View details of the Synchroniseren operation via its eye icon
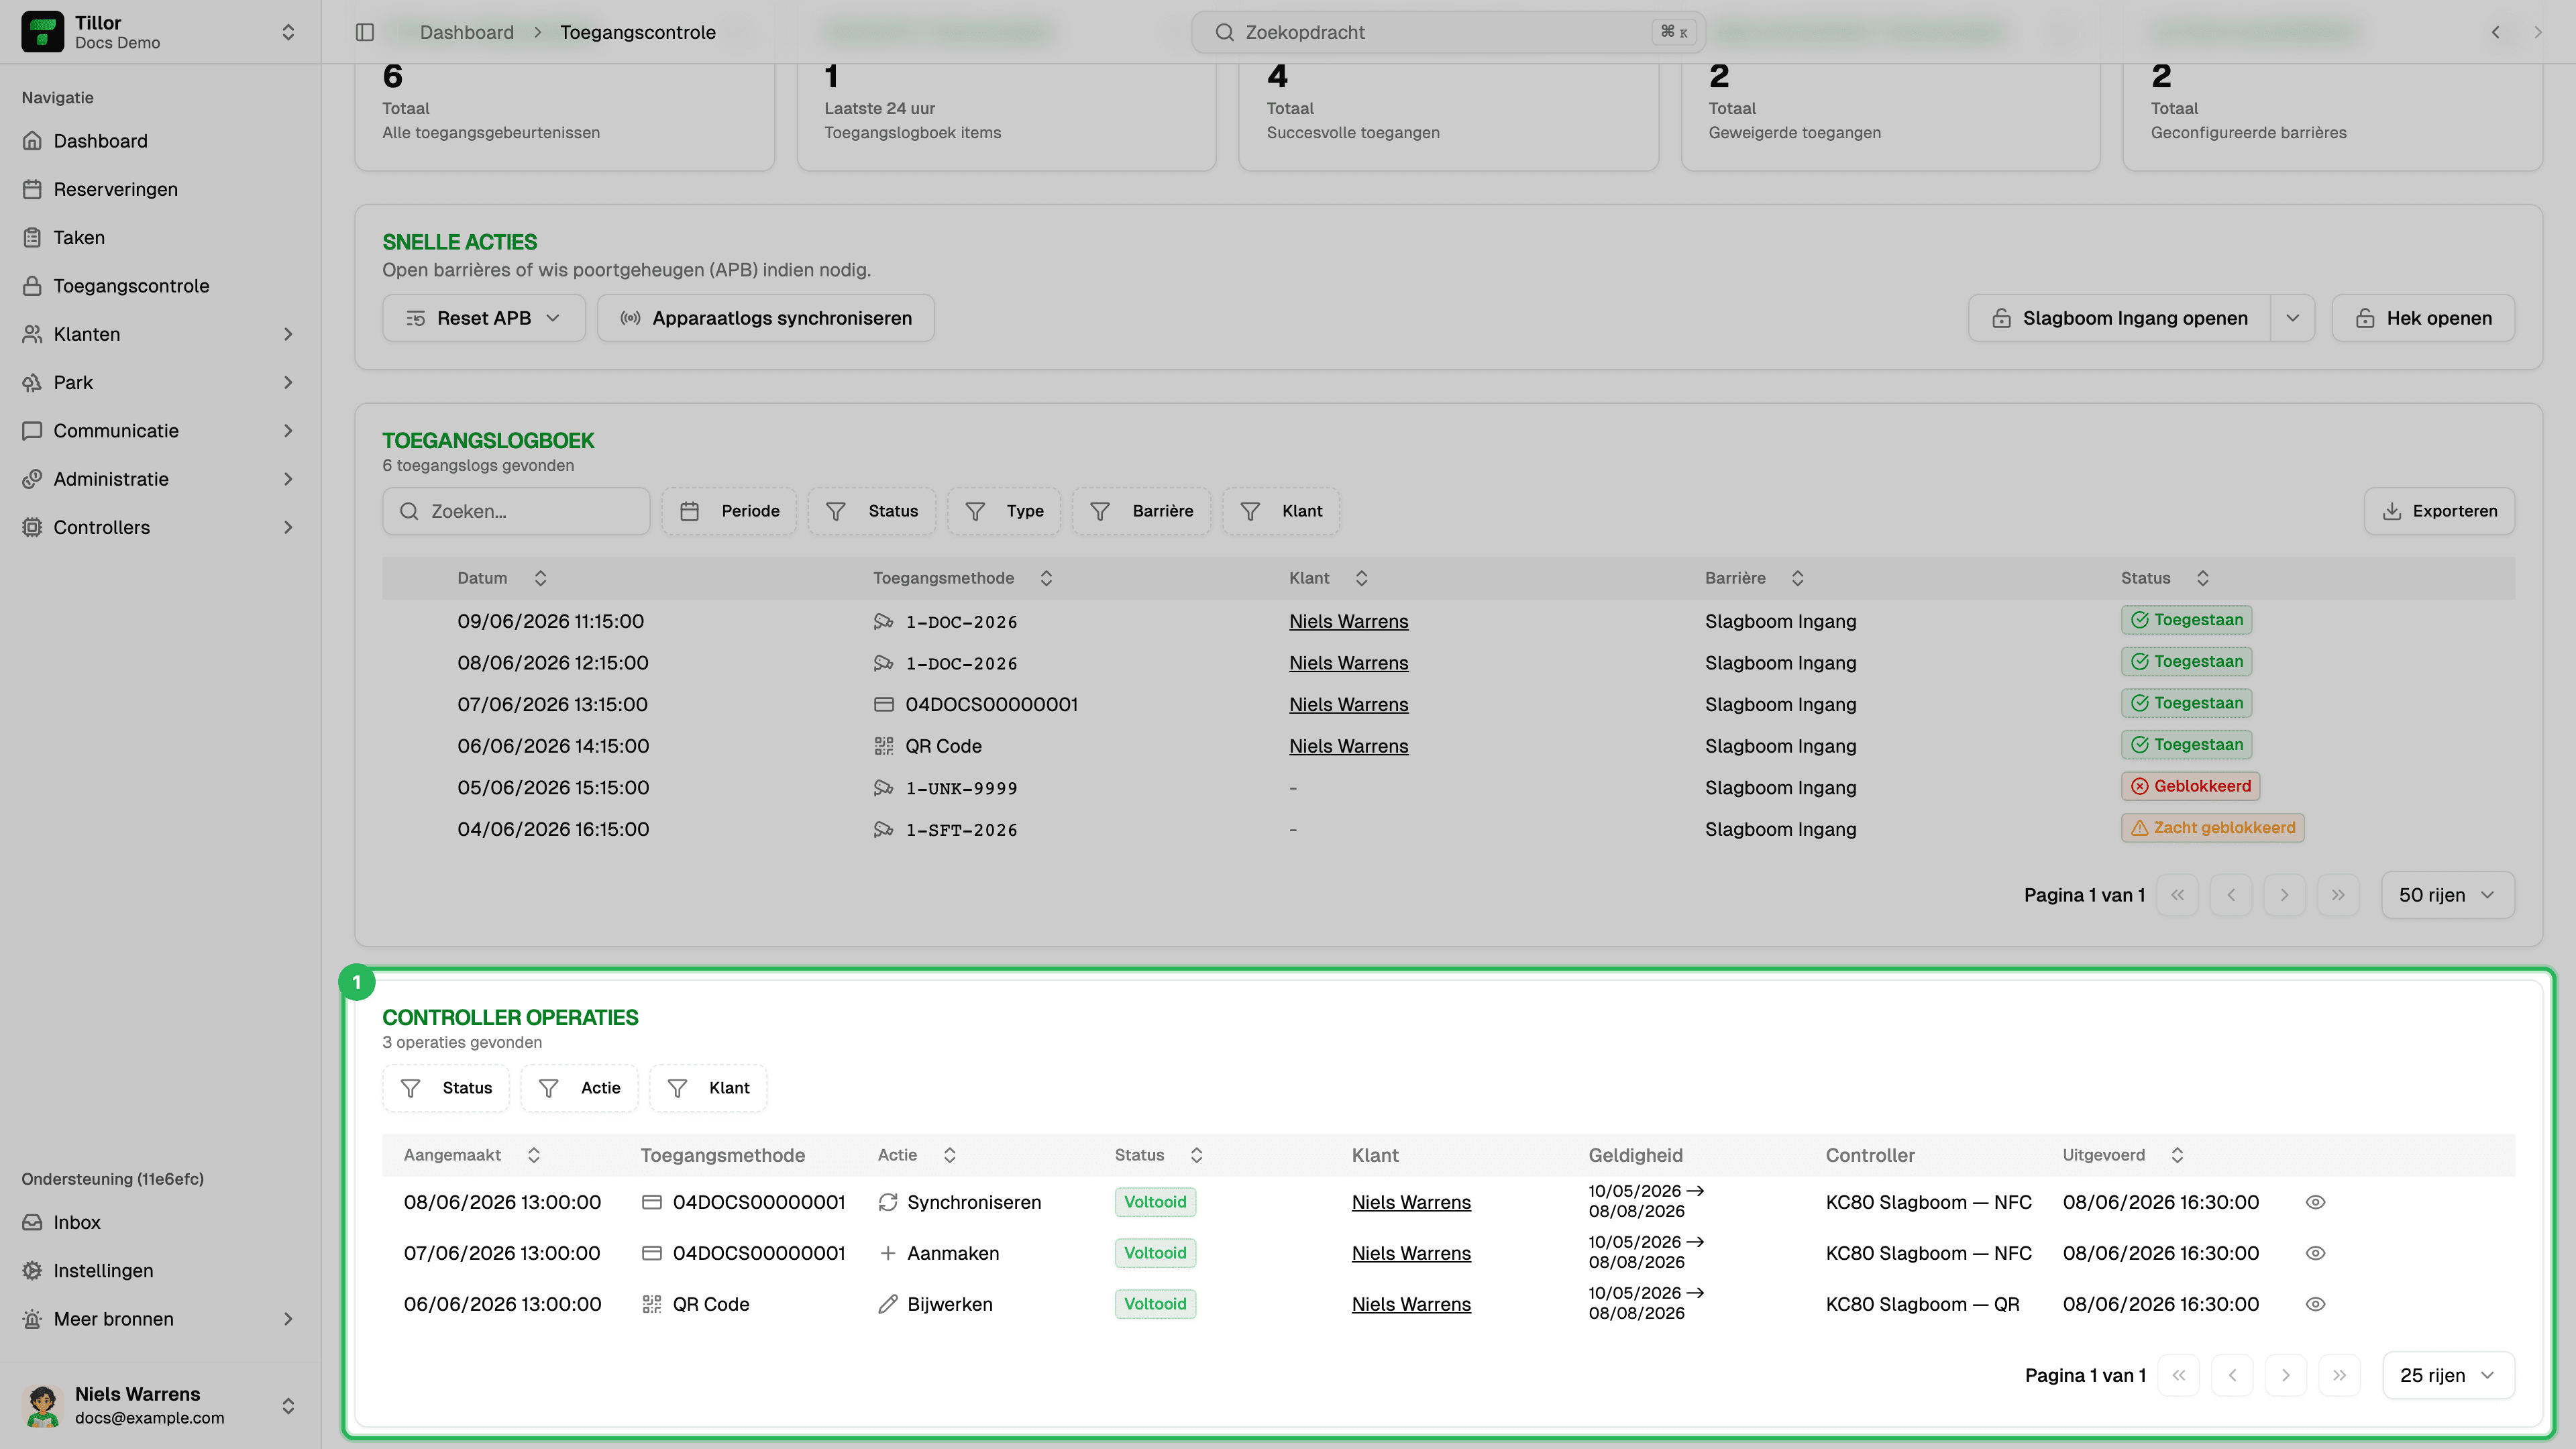2576x1449 pixels. pyautogui.click(x=2315, y=1202)
